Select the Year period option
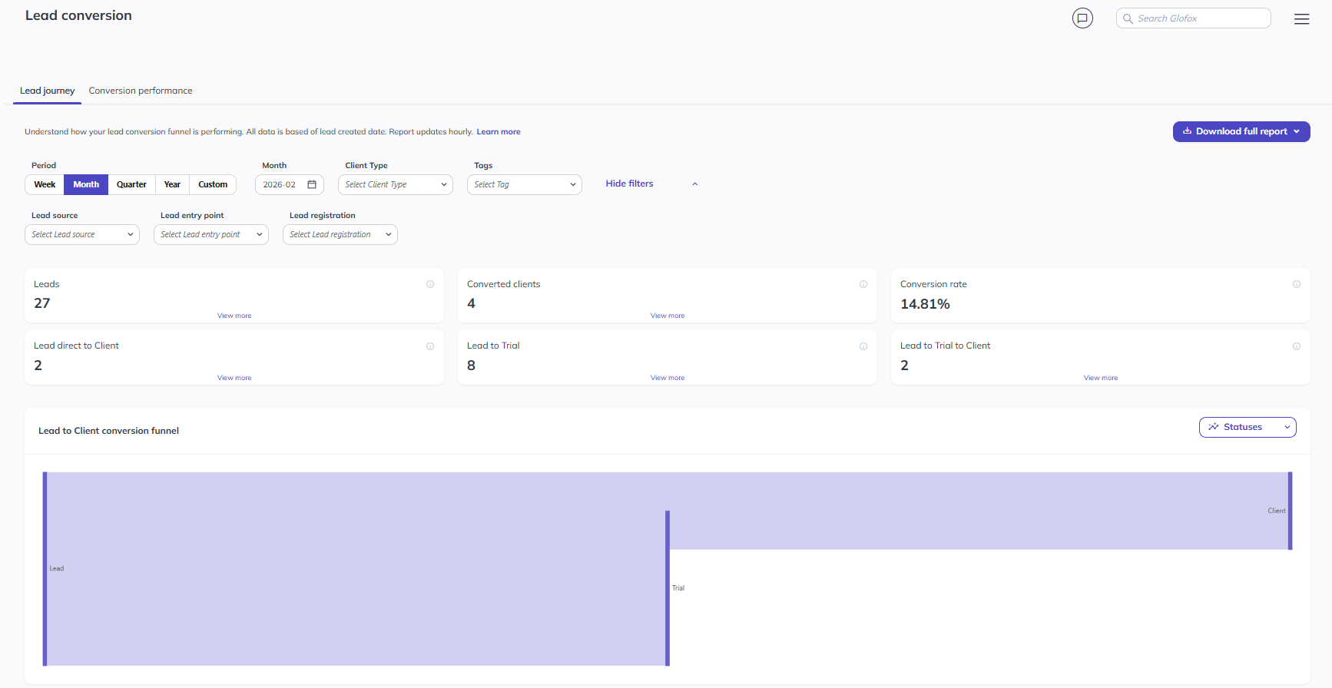1332x688 pixels. (172, 184)
